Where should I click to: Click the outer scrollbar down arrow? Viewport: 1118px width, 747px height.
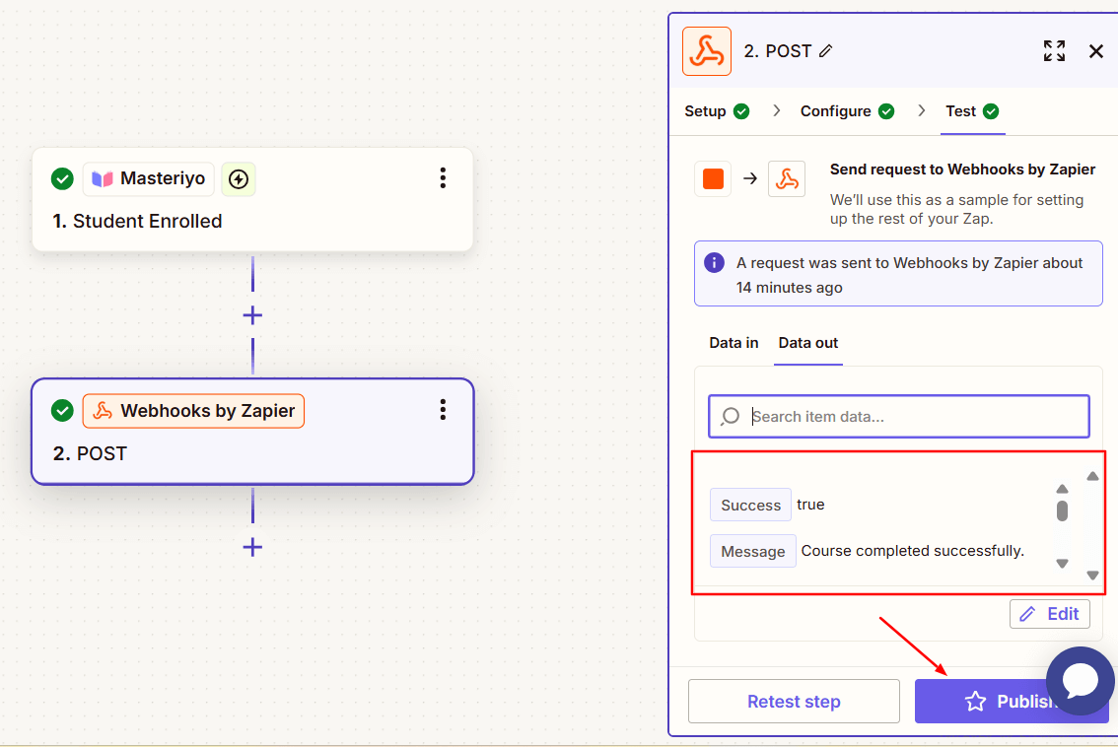pos(1092,575)
